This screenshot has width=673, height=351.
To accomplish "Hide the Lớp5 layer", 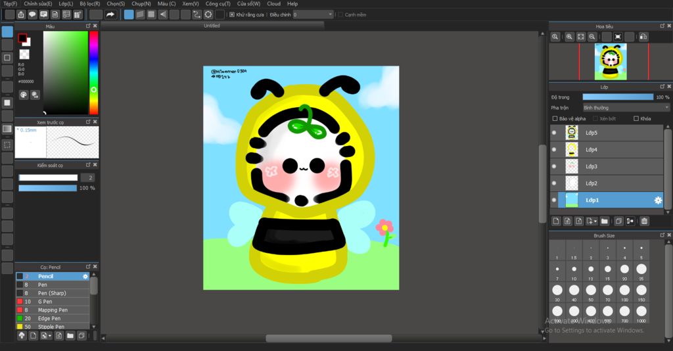I will [554, 133].
